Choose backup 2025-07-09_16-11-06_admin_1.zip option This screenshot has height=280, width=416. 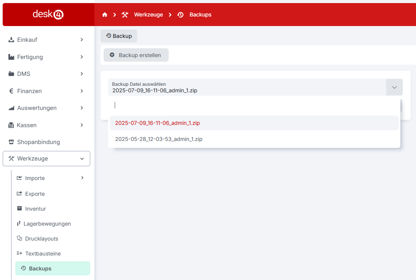point(158,123)
